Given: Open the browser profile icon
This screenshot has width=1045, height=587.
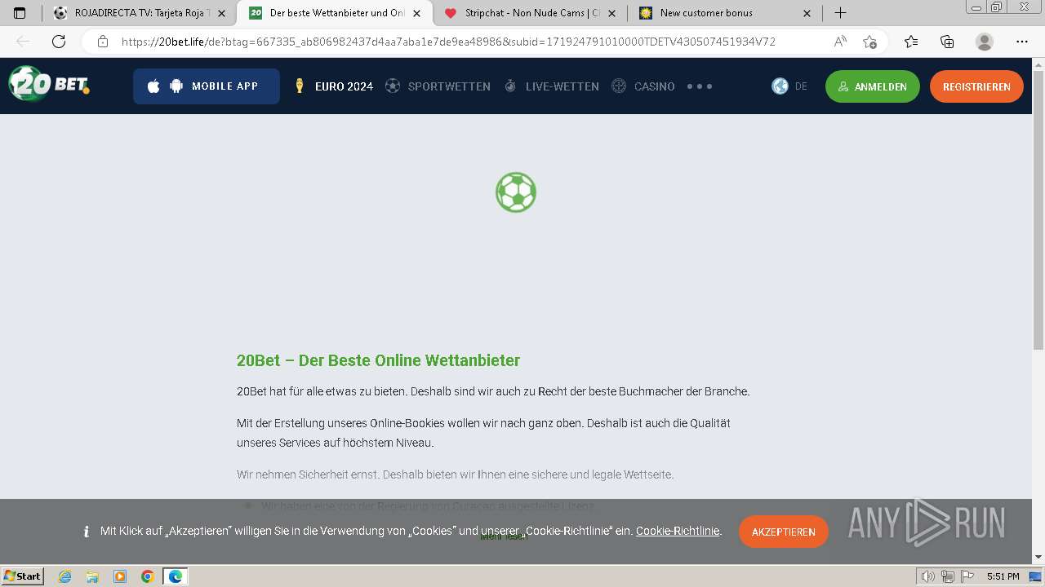Looking at the screenshot, I should click(985, 42).
